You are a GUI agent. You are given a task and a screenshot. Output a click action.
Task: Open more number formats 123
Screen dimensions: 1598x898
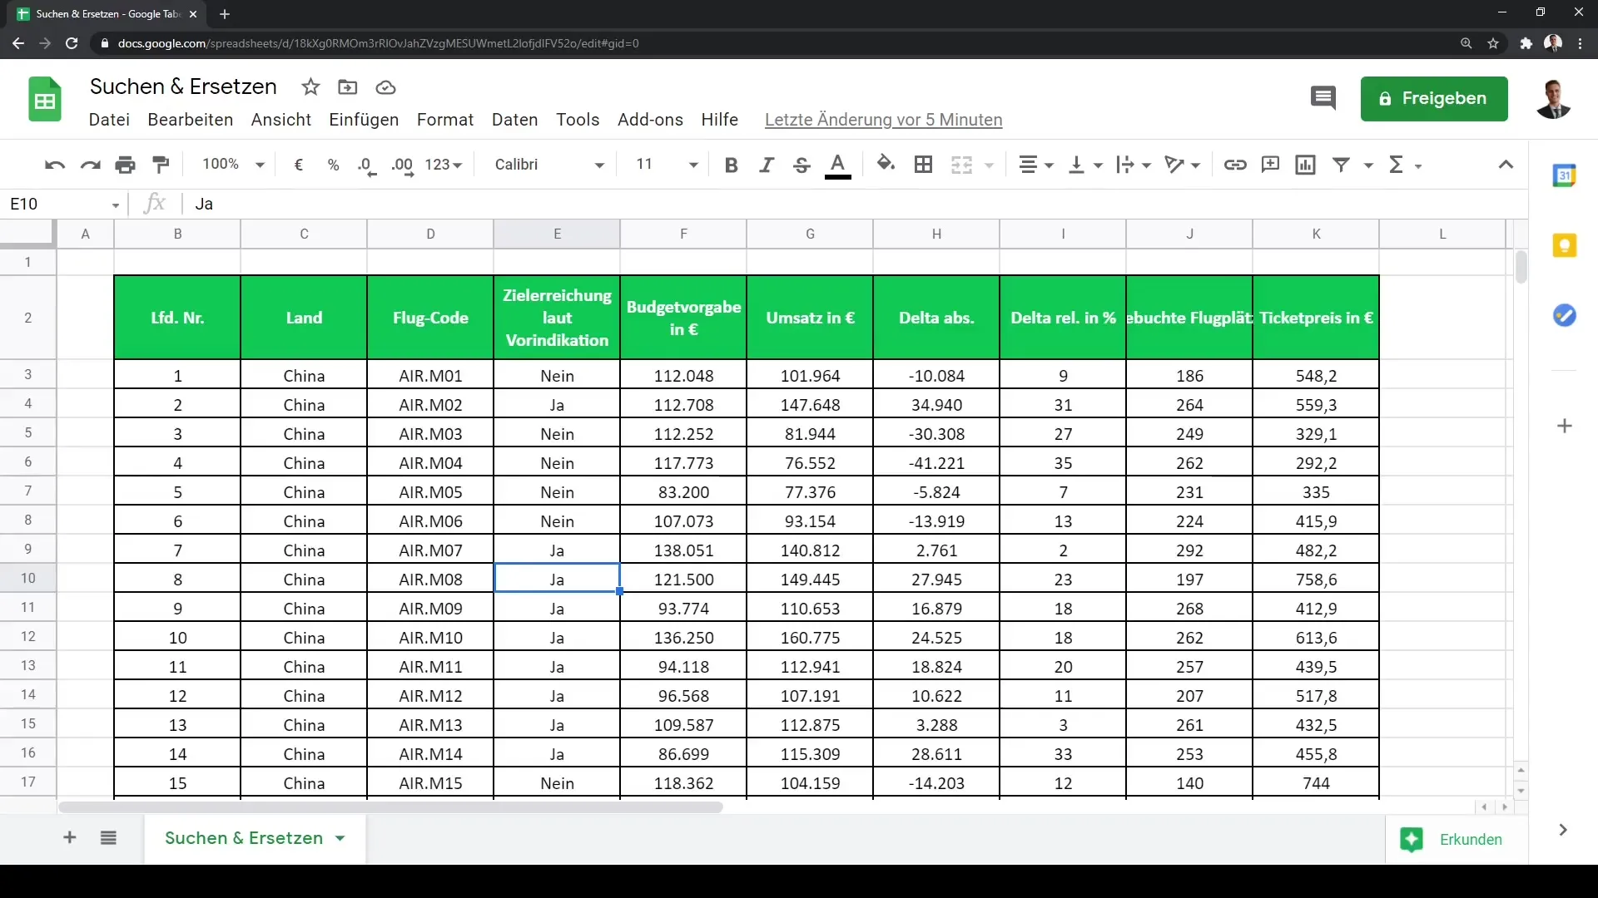tap(443, 165)
